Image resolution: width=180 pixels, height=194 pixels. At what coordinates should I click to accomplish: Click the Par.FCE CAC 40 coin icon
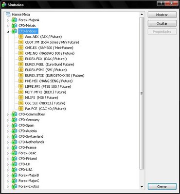(x=21, y=109)
